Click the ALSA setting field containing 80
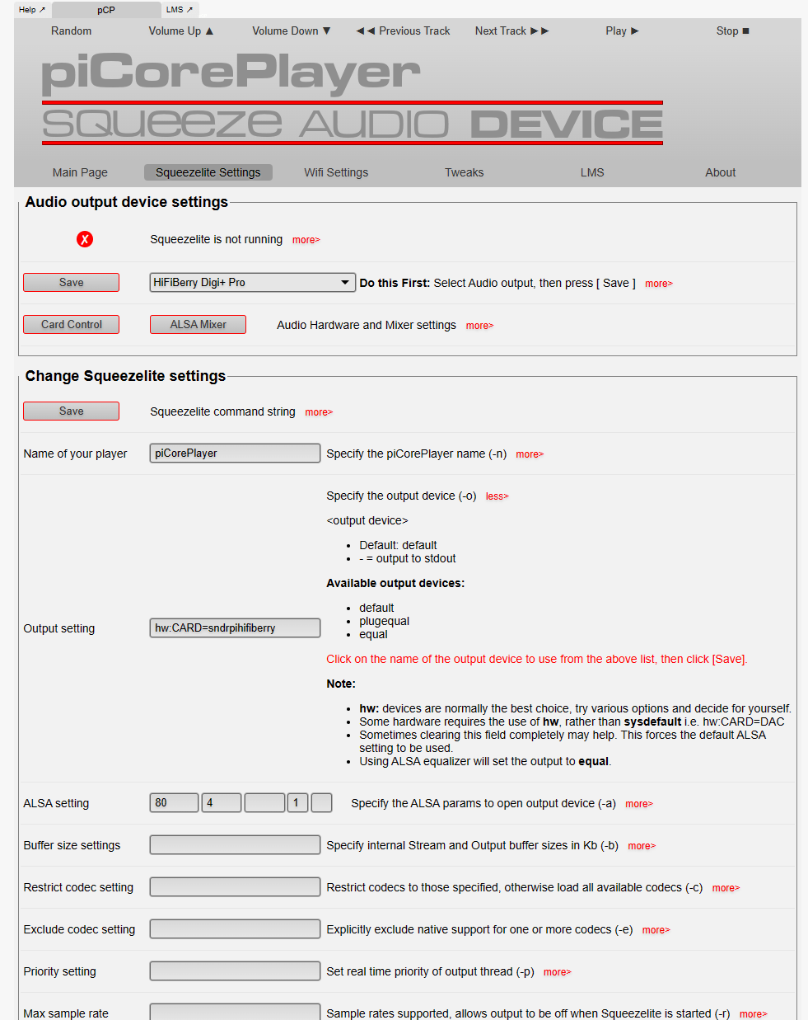 [174, 802]
